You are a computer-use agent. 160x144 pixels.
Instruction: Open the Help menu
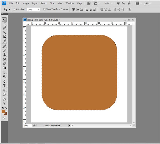79,3
